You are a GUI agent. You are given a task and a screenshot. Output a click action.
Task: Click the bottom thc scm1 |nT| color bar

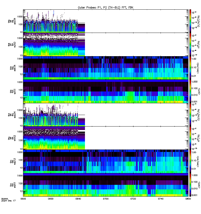[x=190, y=185]
